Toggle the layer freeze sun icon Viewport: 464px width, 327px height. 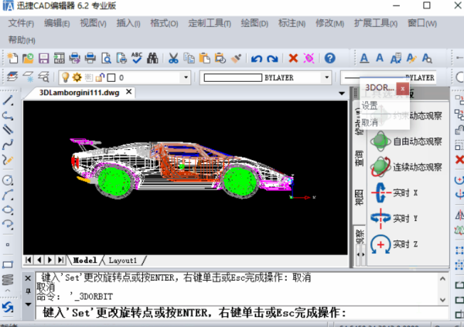tap(77, 77)
